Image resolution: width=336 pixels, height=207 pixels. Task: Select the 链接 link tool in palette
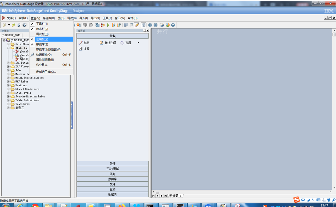click(x=84, y=43)
